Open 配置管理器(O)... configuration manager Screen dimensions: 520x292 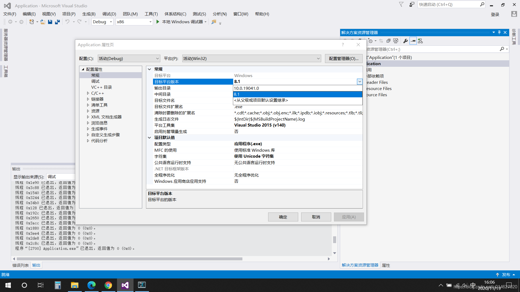click(x=343, y=58)
